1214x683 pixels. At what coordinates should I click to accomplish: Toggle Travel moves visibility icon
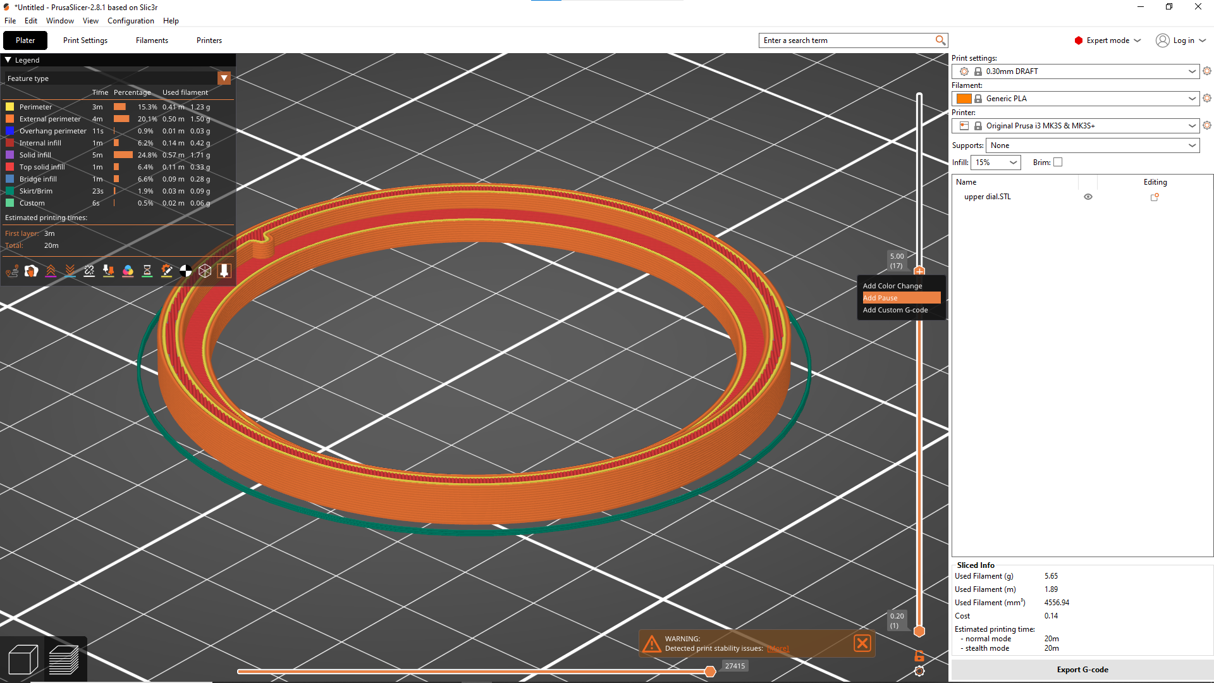click(12, 271)
